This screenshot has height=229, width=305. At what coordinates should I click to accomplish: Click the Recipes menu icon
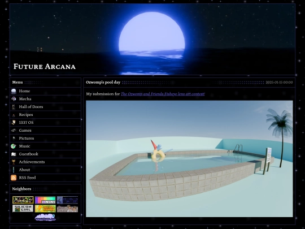[x=14, y=115]
